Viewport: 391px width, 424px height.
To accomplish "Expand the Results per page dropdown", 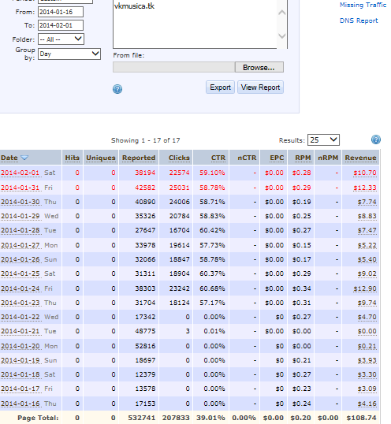I will [x=323, y=139].
